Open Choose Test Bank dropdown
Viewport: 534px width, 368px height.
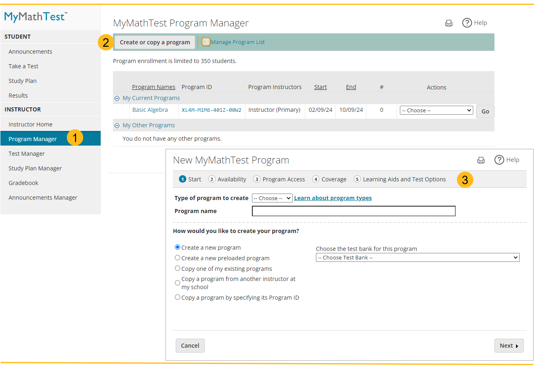point(417,257)
